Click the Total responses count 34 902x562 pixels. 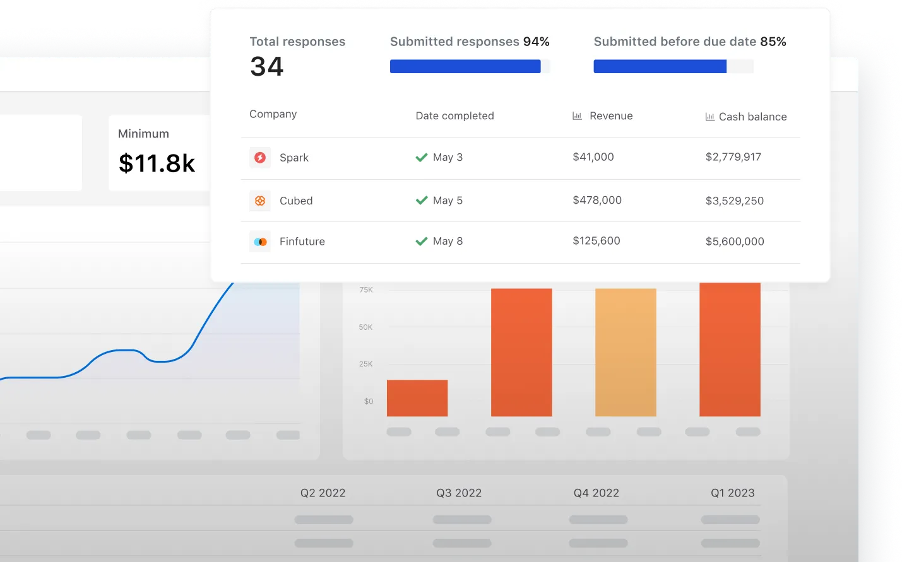(267, 66)
